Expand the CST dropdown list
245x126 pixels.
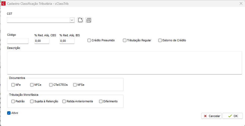point(72,20)
